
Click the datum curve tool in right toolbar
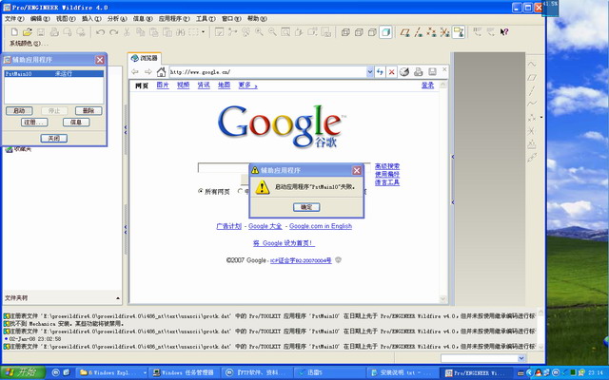(532, 104)
